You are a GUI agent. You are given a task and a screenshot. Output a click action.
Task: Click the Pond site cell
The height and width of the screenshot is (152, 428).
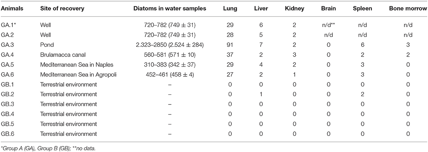46,45
